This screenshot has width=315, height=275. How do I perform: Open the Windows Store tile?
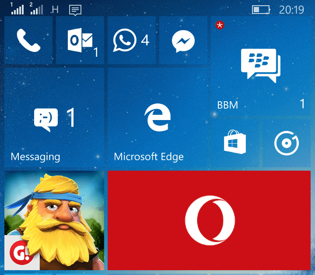tap(235, 143)
